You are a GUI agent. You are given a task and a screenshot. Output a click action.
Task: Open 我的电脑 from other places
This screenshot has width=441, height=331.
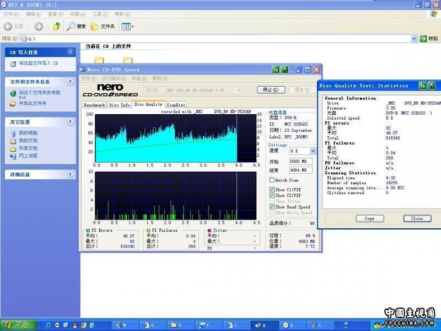click(x=28, y=133)
